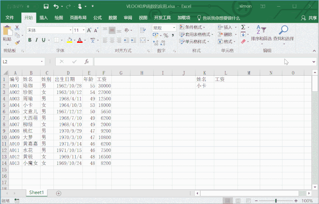Align cell text to the middle vertically
The width and height of the screenshot is (319, 204).
tap(112, 30)
